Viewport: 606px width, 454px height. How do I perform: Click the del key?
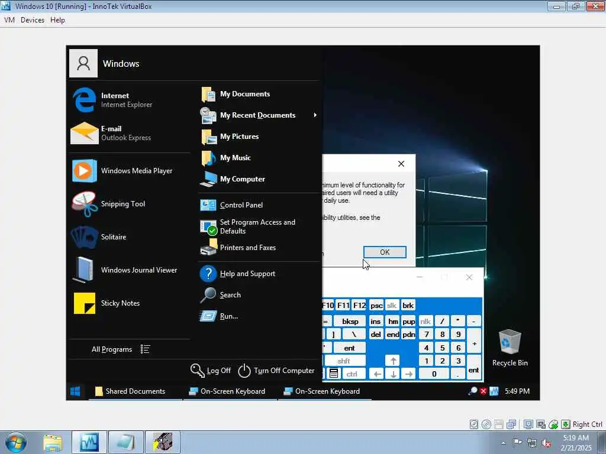(376, 335)
